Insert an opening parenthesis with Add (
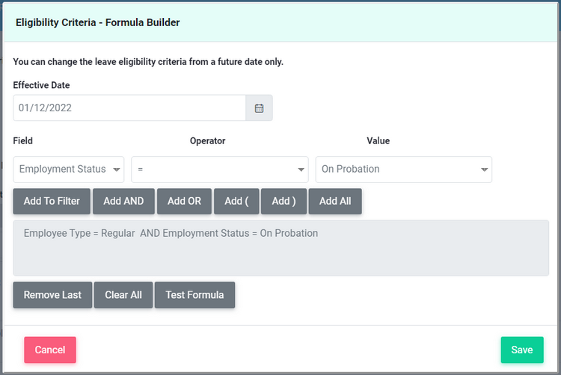561x375 pixels. 236,201
